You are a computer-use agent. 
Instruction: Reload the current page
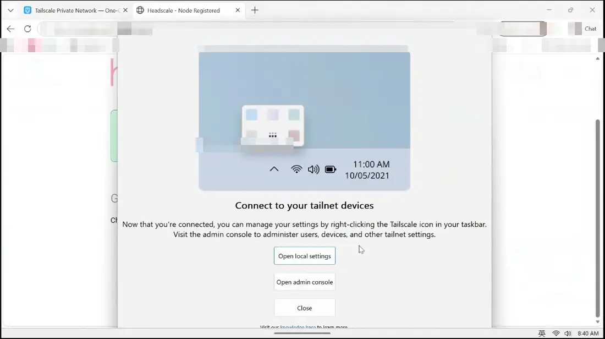28,29
